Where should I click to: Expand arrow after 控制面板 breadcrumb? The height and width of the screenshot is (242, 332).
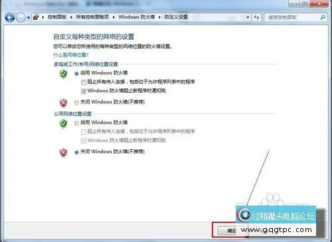71,17
